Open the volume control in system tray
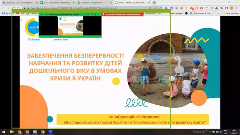 tap(221, 132)
